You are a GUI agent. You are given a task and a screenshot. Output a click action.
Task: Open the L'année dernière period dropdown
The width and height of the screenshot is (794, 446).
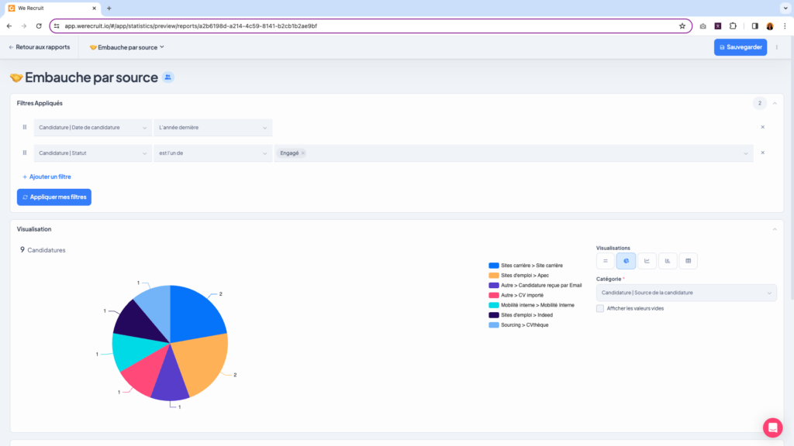tap(213, 127)
